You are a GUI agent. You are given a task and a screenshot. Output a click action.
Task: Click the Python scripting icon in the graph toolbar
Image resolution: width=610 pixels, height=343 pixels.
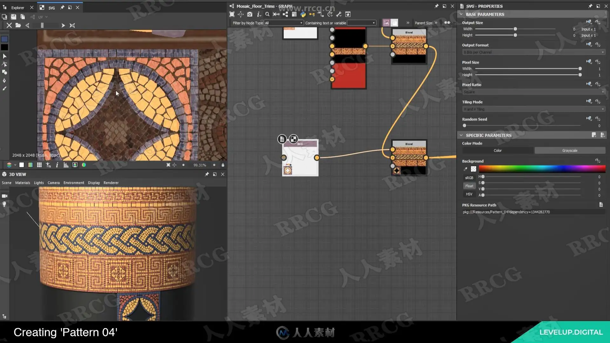point(303,14)
